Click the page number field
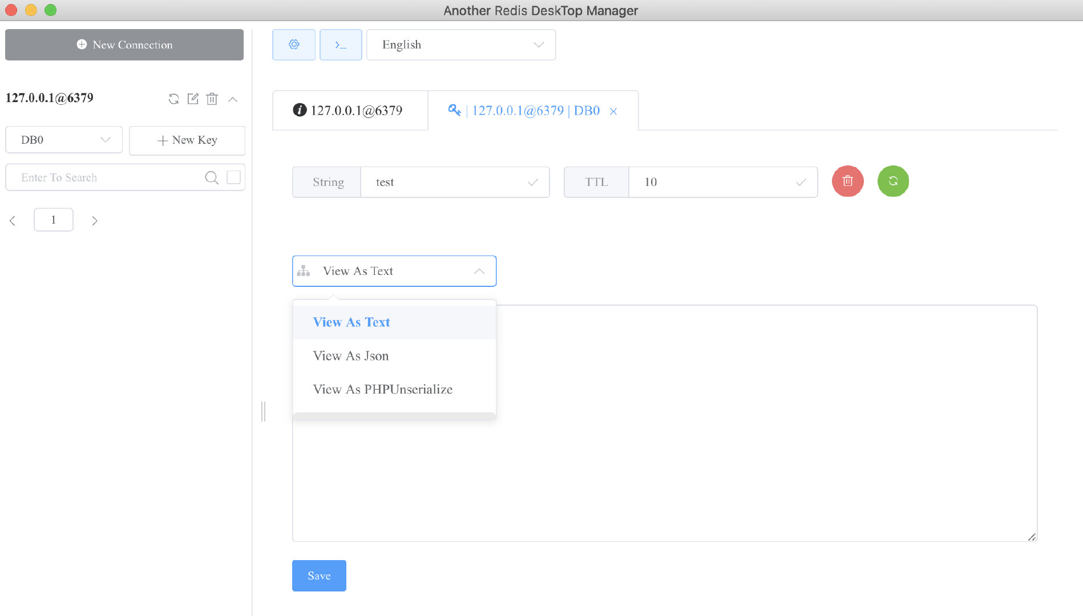 tap(54, 220)
